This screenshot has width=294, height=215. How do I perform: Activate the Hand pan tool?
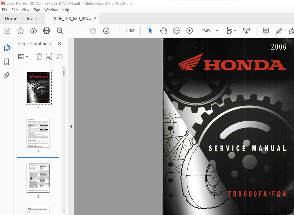(x=163, y=30)
